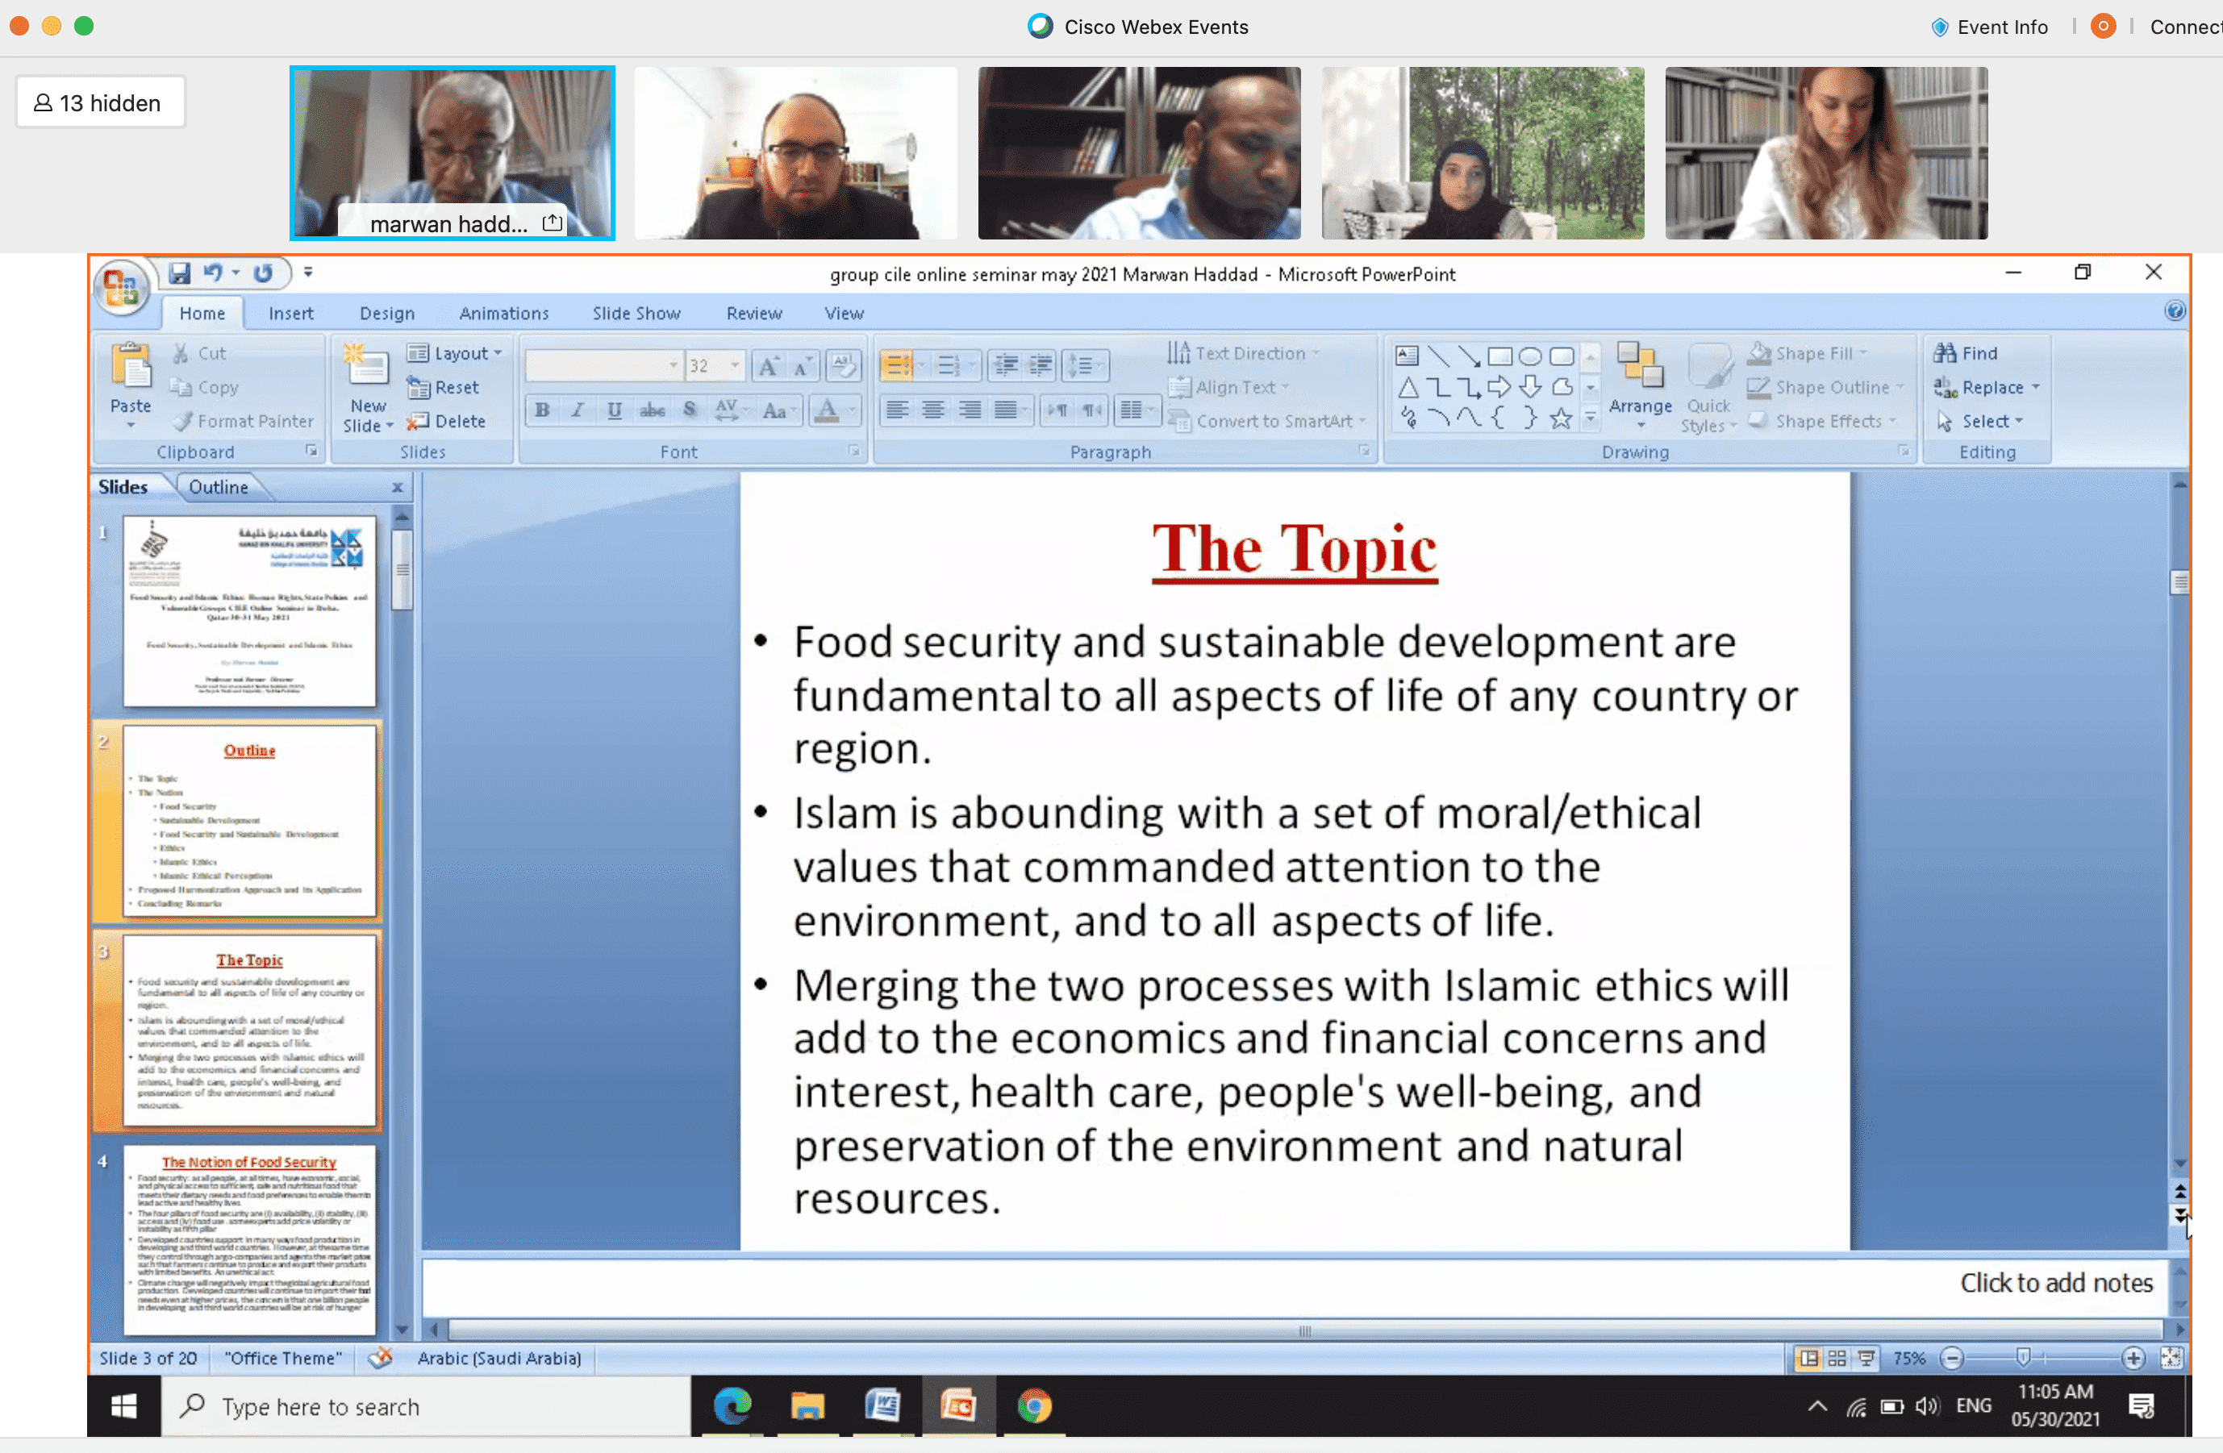Click the zoom slider handle
The height and width of the screenshot is (1453, 2223).
(2022, 1359)
